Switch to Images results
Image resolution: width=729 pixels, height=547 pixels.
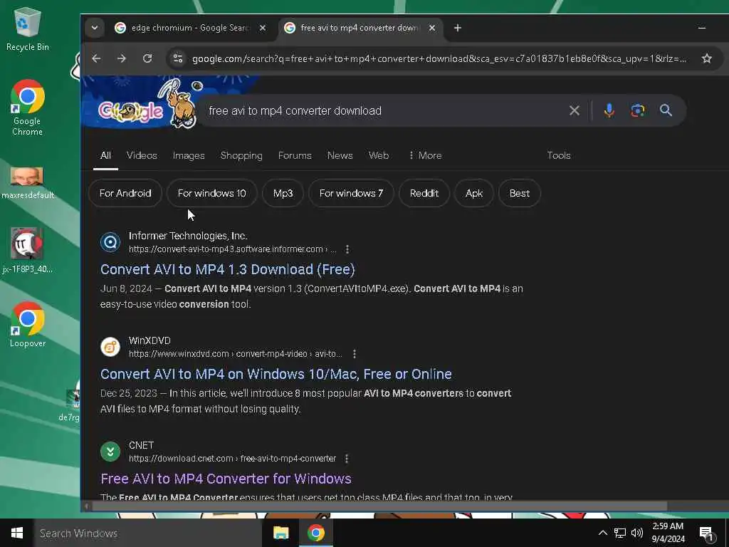(x=188, y=155)
